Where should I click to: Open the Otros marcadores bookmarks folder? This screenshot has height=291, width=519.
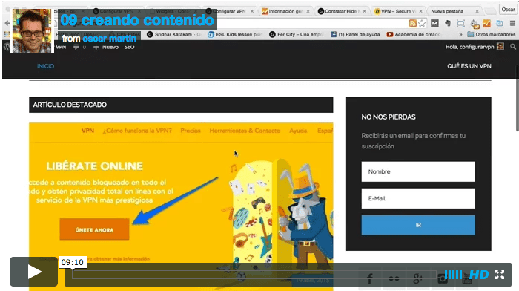pyautogui.click(x=491, y=34)
